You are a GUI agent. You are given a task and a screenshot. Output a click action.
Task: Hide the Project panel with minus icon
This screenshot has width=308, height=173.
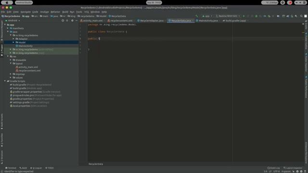[x=77, y=20]
